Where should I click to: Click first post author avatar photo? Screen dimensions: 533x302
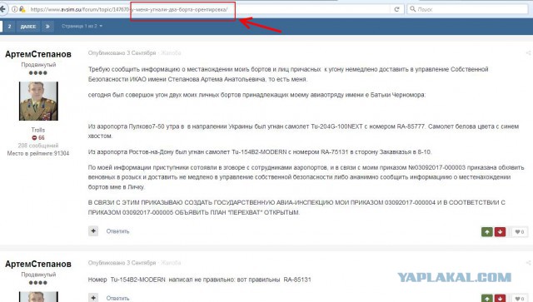coord(38,101)
